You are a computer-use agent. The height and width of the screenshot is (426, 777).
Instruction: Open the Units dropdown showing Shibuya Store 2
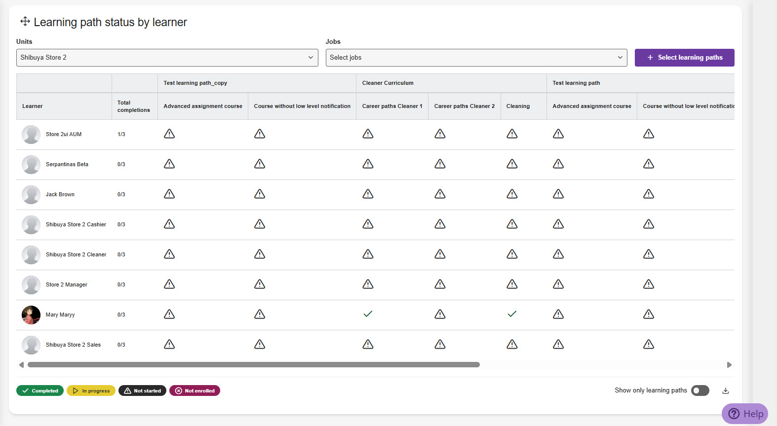click(167, 58)
